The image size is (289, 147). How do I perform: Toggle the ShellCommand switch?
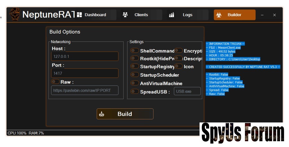click(x=135, y=51)
